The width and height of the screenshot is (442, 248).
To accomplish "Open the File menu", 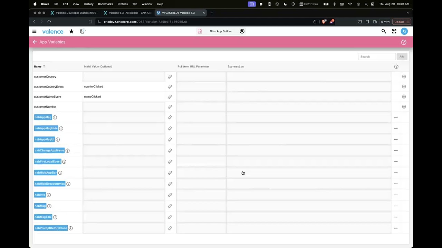I will tap(56, 4).
